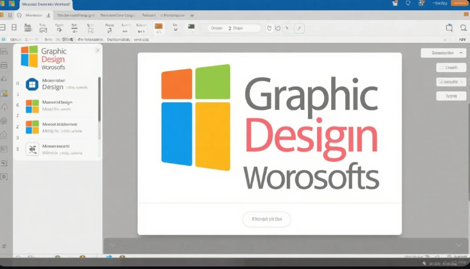
Task: Click the two-row layout icon in toolbar
Action: pyautogui.click(x=14, y=28)
